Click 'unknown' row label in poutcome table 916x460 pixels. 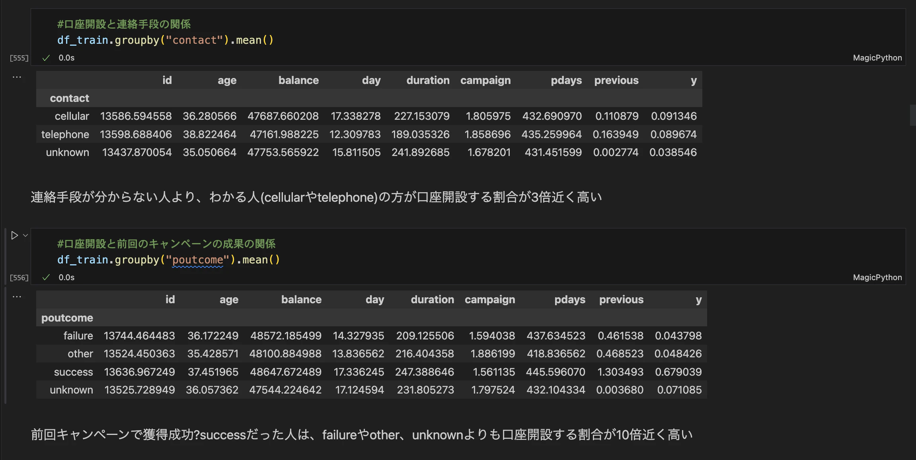click(x=71, y=390)
